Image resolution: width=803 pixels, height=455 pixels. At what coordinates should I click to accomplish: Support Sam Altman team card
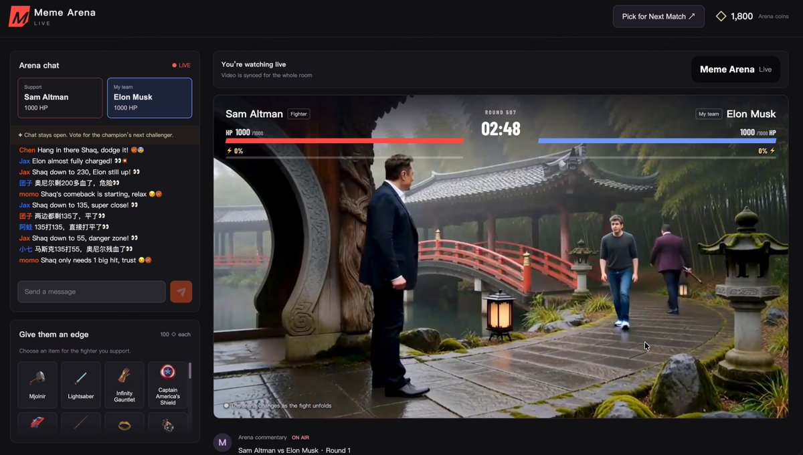(x=60, y=98)
